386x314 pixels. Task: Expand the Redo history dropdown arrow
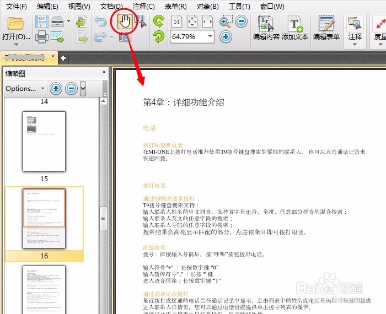[x=111, y=37]
